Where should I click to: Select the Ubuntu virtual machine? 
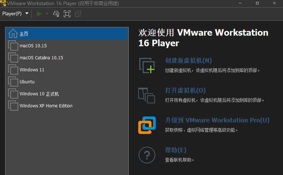(x=67, y=82)
